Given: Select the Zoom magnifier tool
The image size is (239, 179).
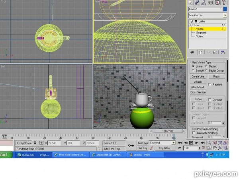Looking at the screenshot, I should click(x=209, y=143).
